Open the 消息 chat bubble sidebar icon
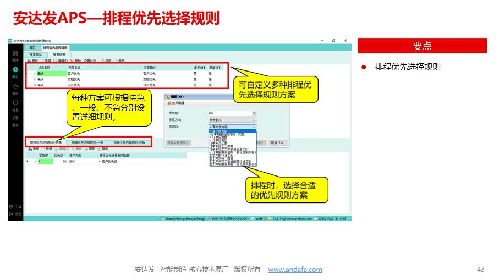Screen dimensions: 499x280 coord(15,103)
